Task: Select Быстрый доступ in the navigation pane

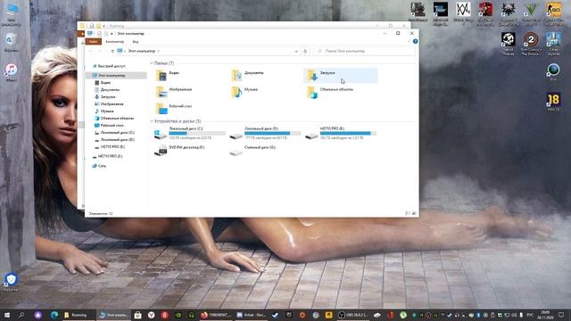Action: pos(112,66)
